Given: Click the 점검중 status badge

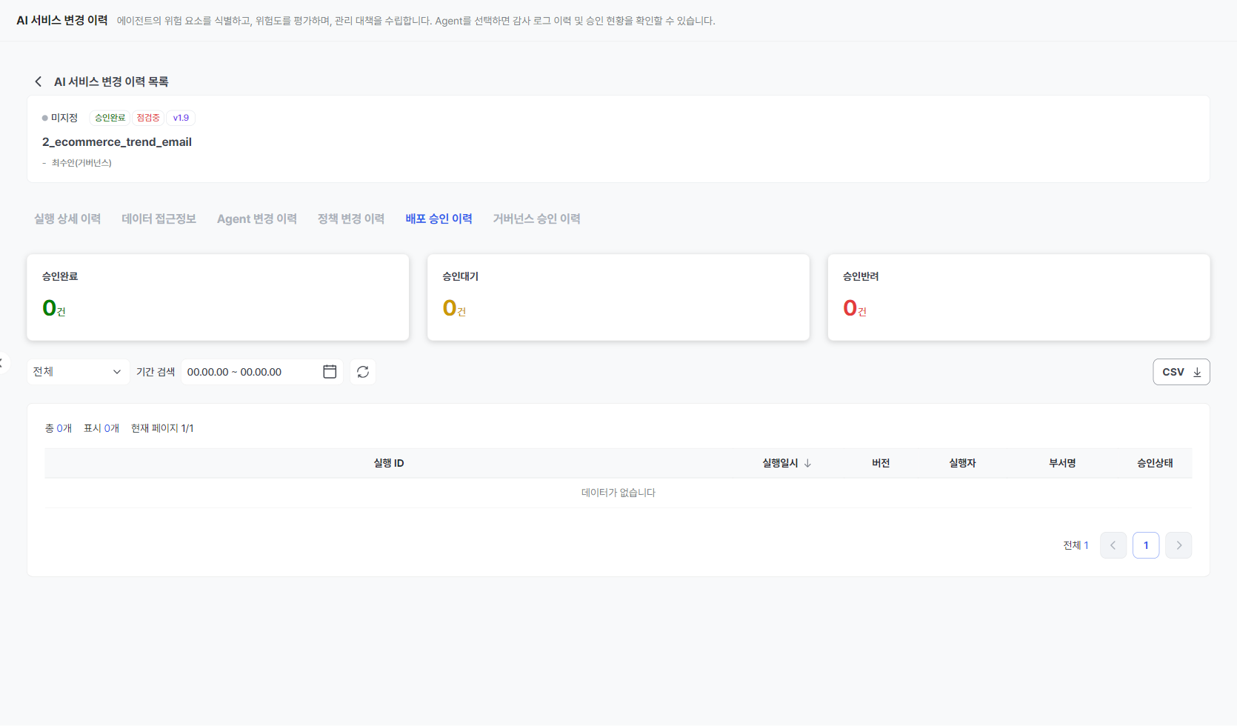Looking at the screenshot, I should pyautogui.click(x=148, y=118).
